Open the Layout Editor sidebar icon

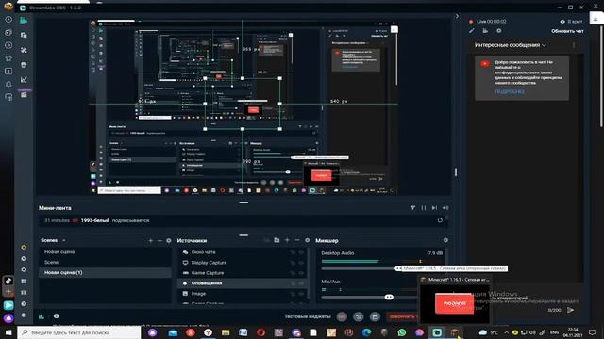tap(24, 35)
